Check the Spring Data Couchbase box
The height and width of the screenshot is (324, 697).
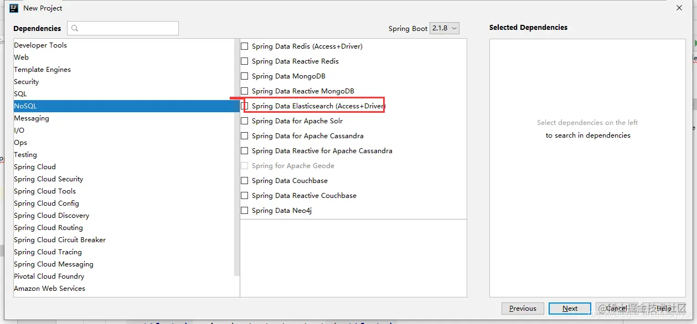tap(244, 181)
